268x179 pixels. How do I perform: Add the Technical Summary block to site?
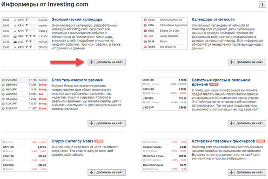tap(107, 123)
